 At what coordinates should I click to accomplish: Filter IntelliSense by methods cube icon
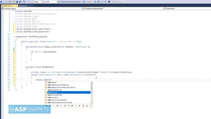pyautogui.click(x=61, y=106)
